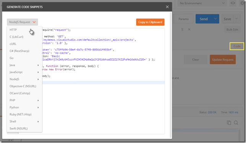The width and height of the screenshot is (246, 143).
Task: Open Bulk Edit in the background window
Action: pos(232,30)
